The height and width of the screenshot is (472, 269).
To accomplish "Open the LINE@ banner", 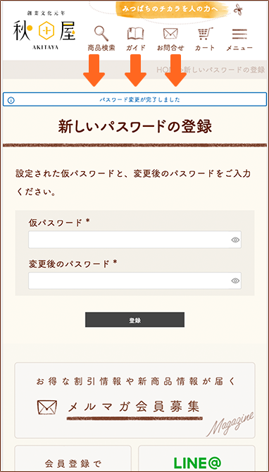I will point(196,459).
